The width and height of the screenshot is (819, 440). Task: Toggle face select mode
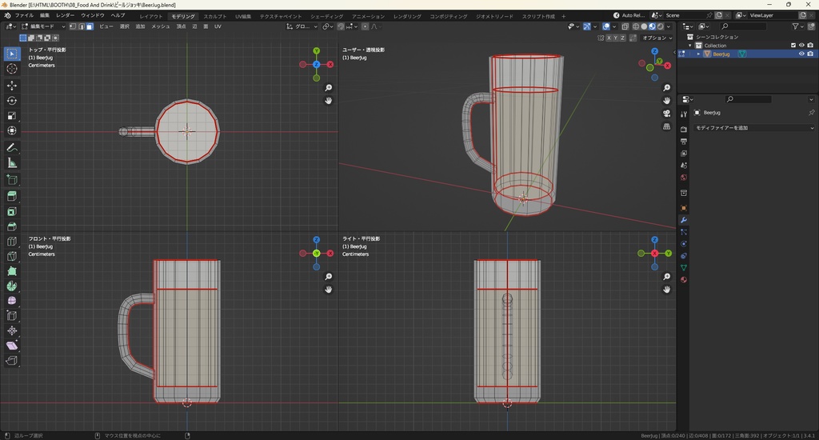point(90,26)
